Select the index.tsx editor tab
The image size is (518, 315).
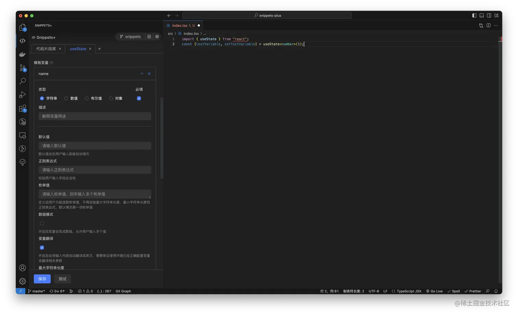[x=183, y=26]
